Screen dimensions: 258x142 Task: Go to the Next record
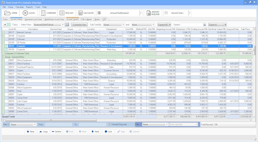[x=95, y=131]
